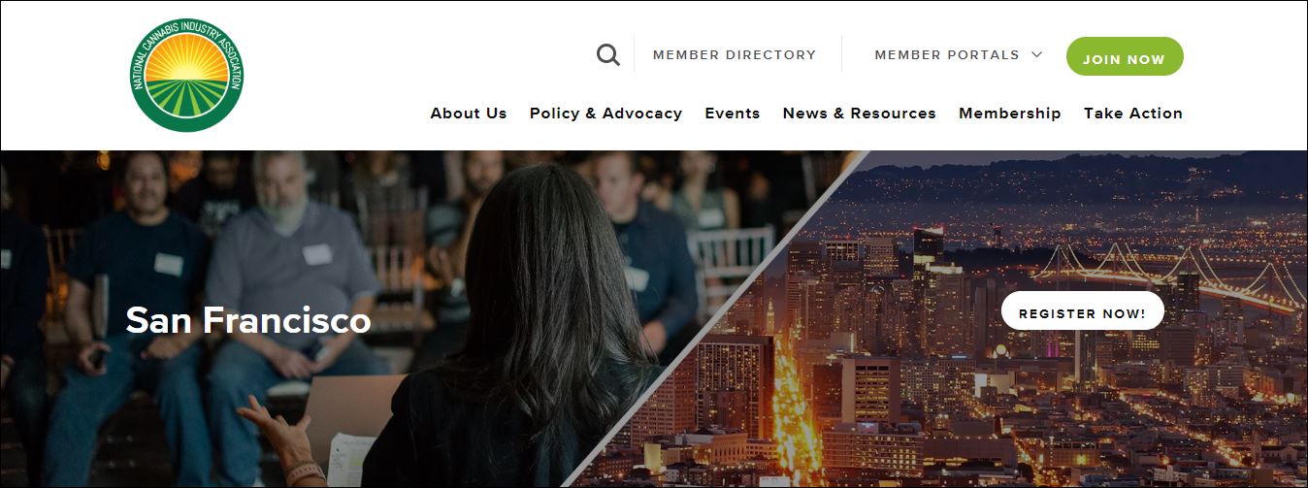This screenshot has width=1308, height=488.
Task: Open the Member Portals menu label
Action: 947,54
